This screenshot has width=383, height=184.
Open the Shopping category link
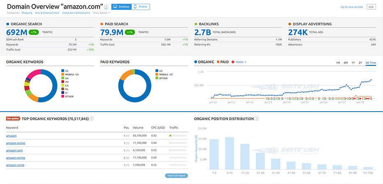tap(27, 13)
